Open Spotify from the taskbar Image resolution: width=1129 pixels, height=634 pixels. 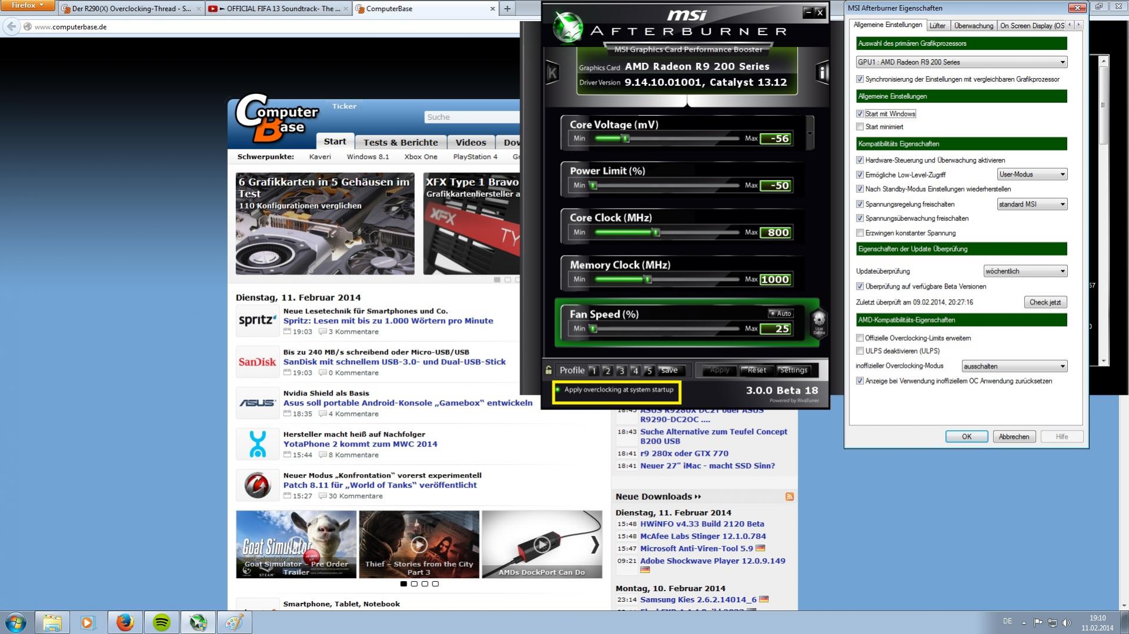click(161, 622)
